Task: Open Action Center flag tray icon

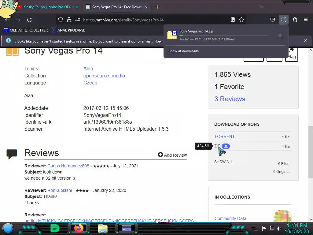Action: tap(264, 228)
